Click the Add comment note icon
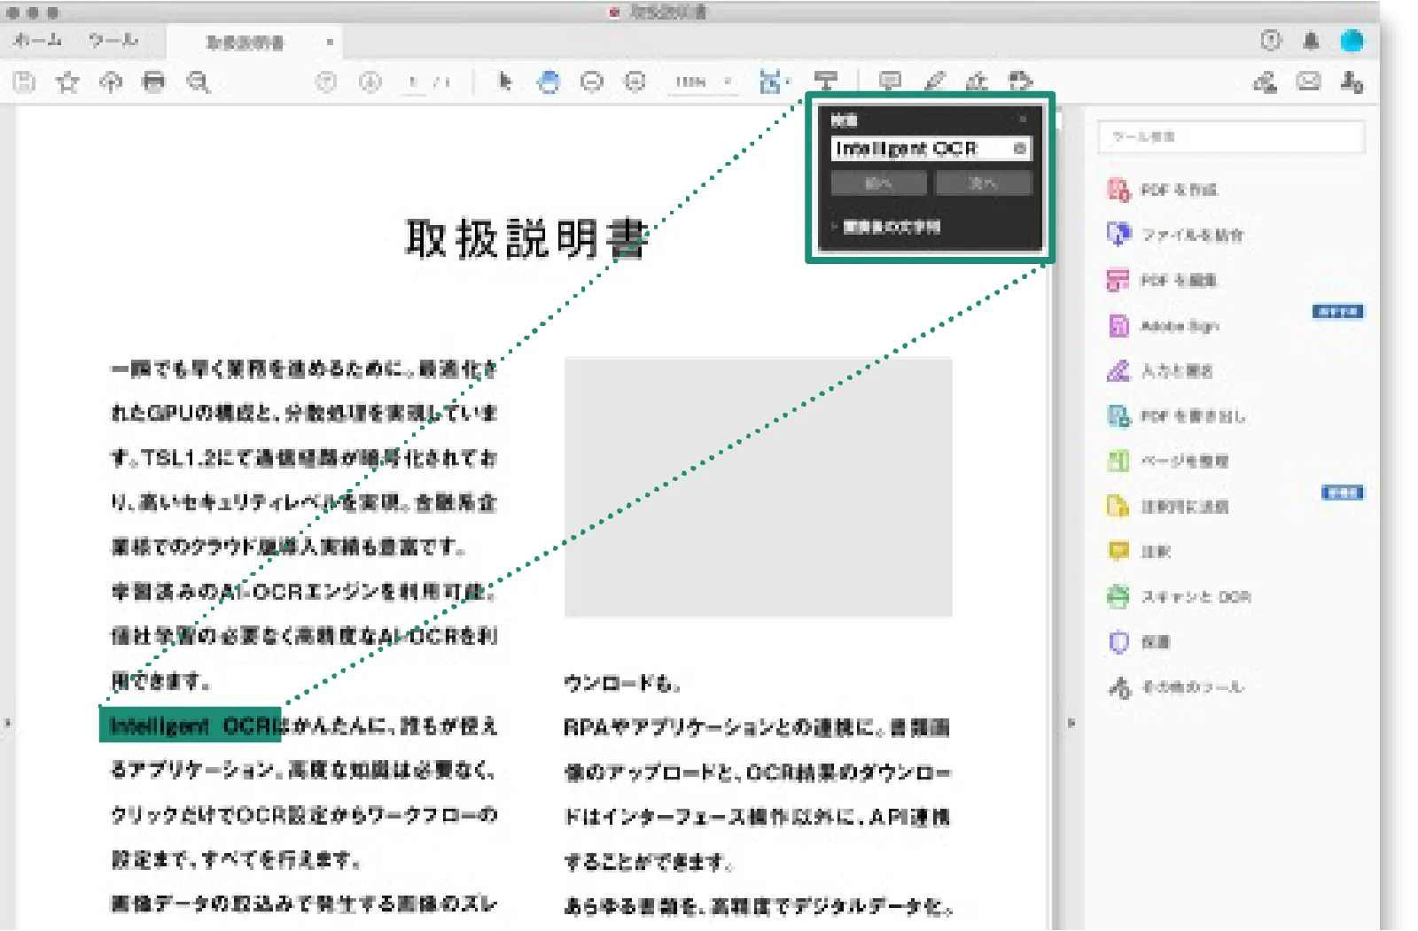The height and width of the screenshot is (931, 1418). pyautogui.click(x=890, y=81)
